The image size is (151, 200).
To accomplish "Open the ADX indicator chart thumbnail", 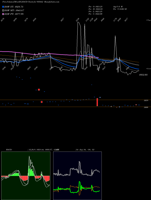I will [77, 176].
